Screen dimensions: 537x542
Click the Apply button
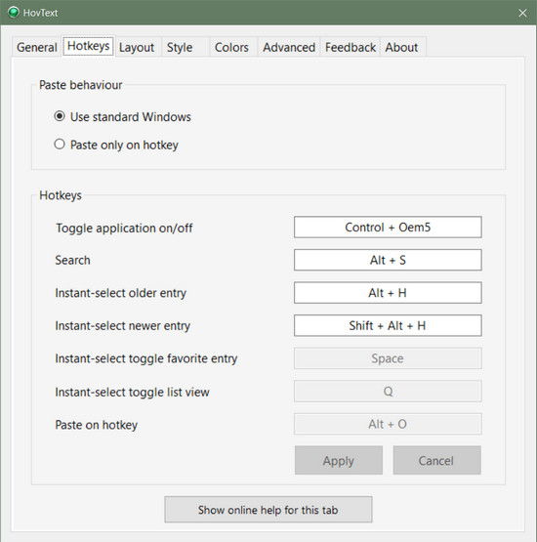[339, 460]
